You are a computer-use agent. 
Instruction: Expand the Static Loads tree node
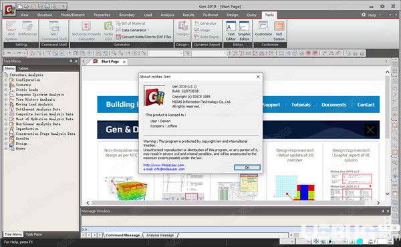(6, 89)
